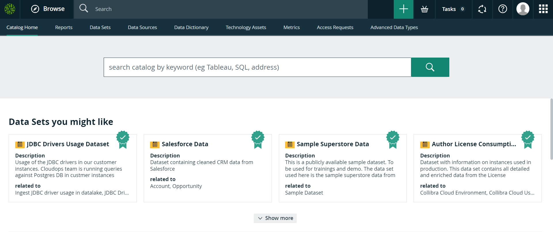Open the Access Requests tab

pos(335,27)
